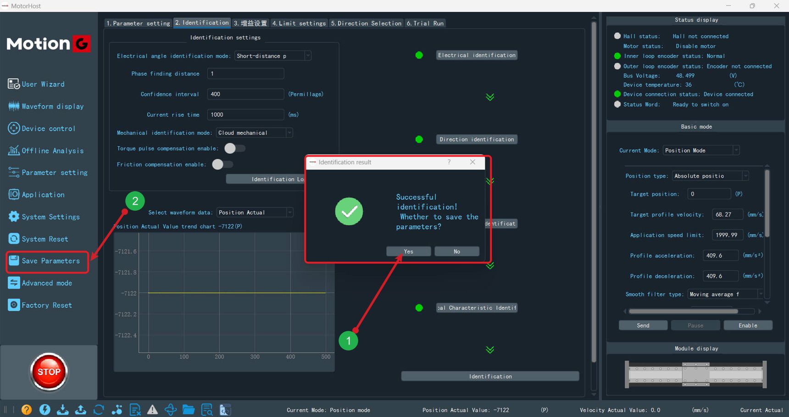The width and height of the screenshot is (789, 417).
Task: Close the Identification result dialog
Action: (x=472, y=162)
